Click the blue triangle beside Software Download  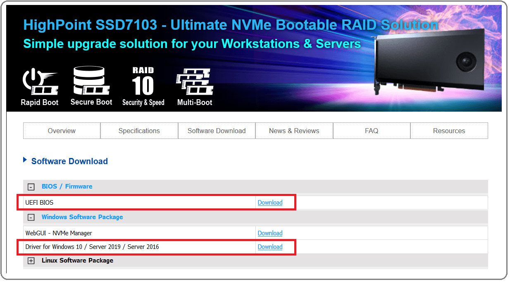coord(25,160)
